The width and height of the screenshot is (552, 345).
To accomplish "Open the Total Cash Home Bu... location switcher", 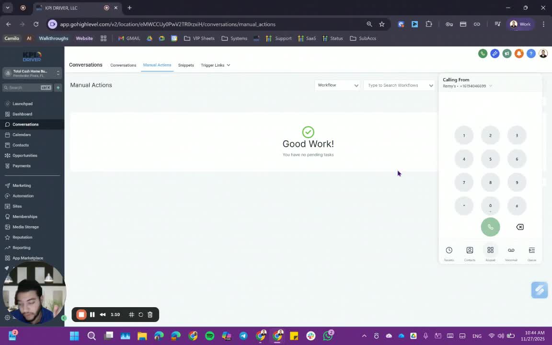I will [33, 73].
